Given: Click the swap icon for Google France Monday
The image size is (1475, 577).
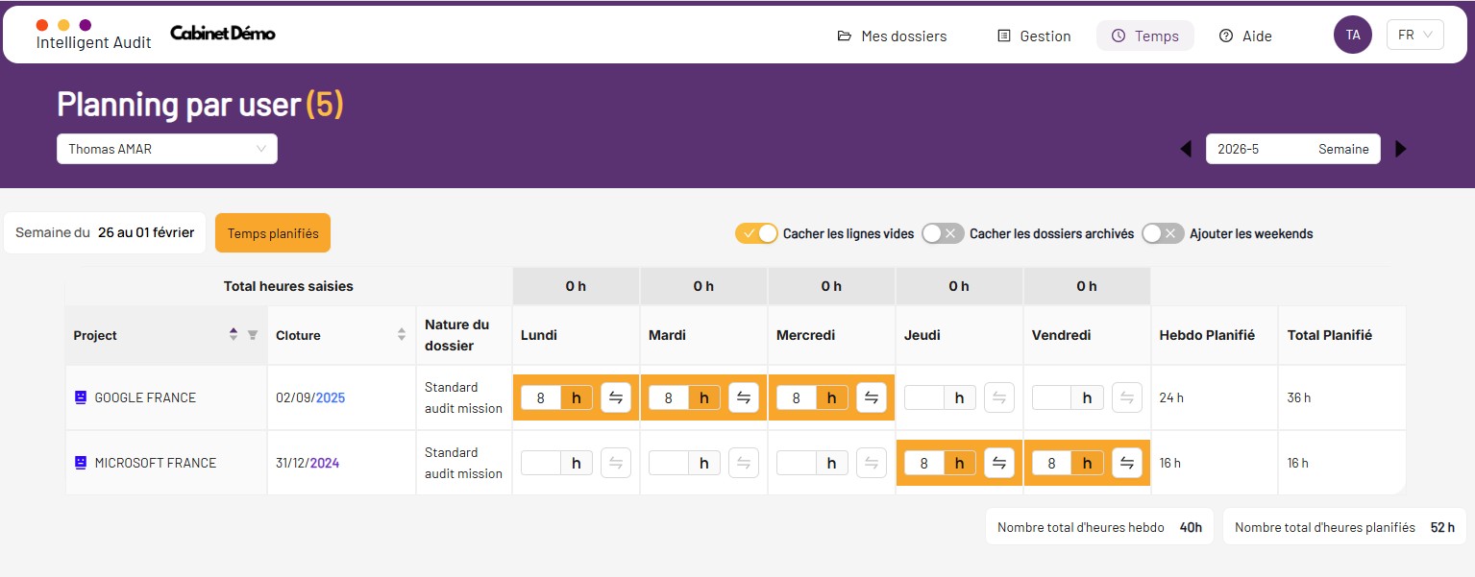Looking at the screenshot, I should click(x=616, y=397).
